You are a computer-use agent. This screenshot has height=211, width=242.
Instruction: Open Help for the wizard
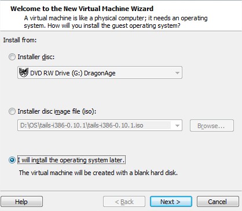(x=21, y=202)
